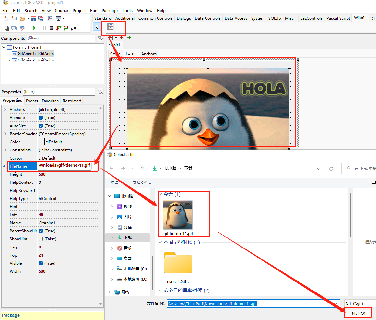The image size is (376, 320).
Task: Click the 组织 button
Action: 115,182
